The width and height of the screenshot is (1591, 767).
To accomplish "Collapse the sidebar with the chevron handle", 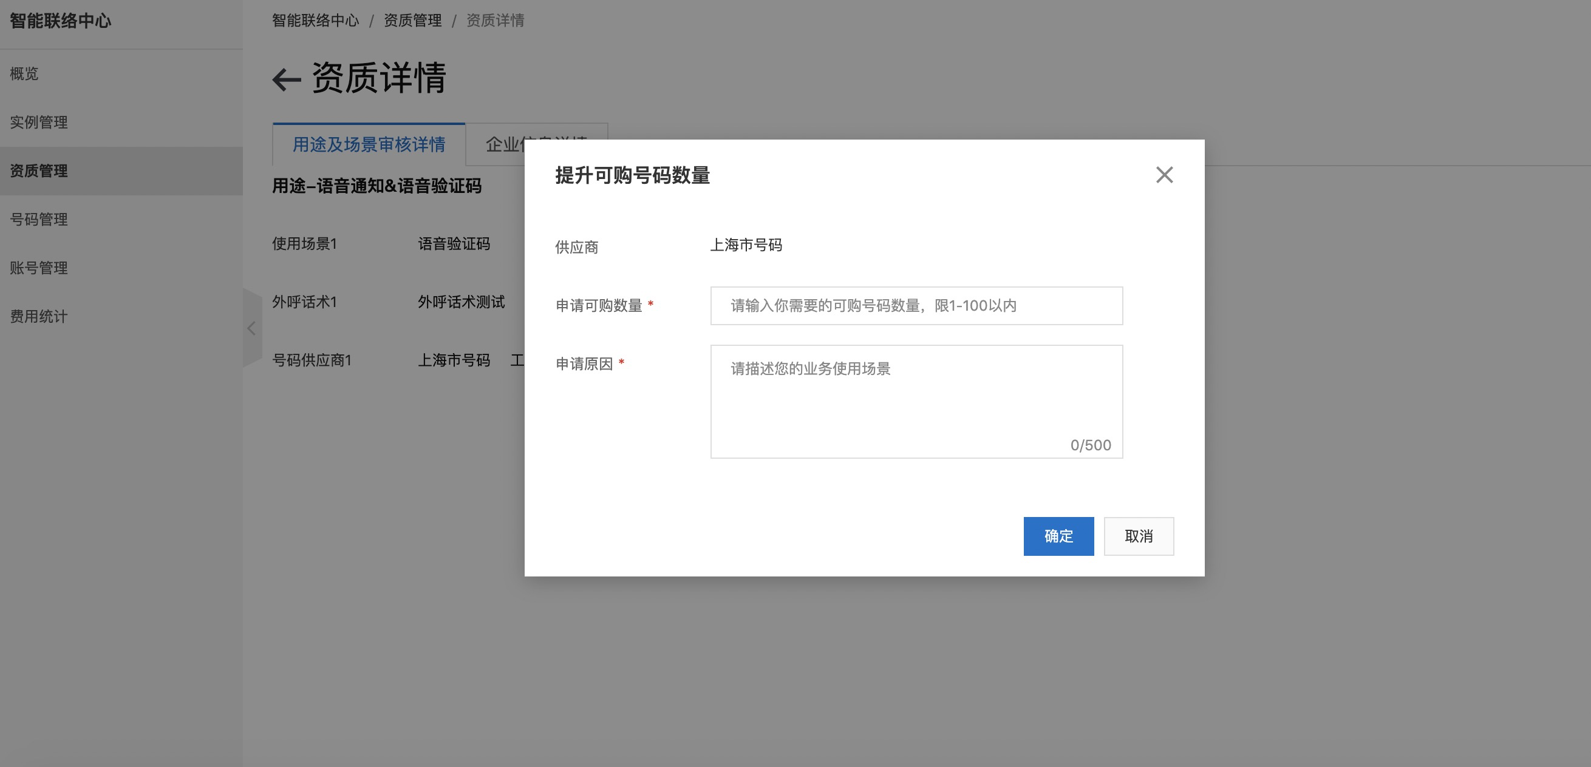I will click(252, 328).
